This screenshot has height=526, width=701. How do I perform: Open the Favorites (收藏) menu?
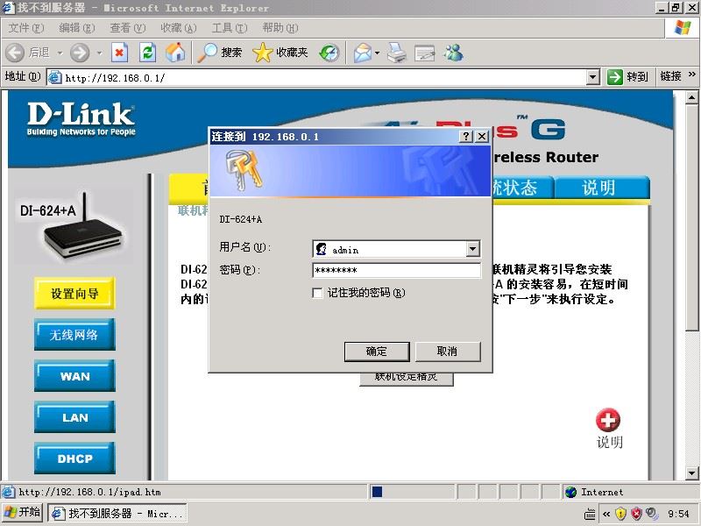(179, 28)
